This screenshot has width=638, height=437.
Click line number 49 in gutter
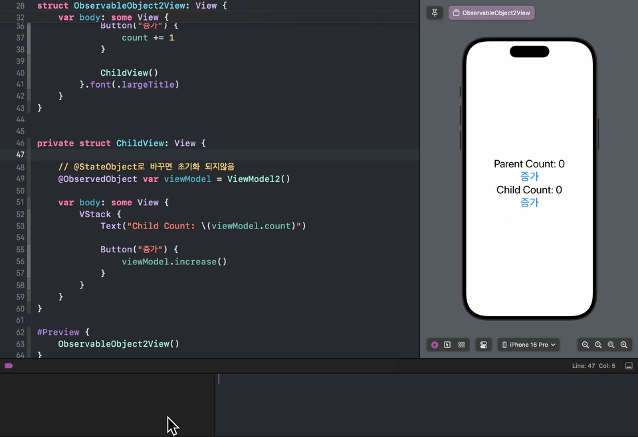click(x=21, y=179)
